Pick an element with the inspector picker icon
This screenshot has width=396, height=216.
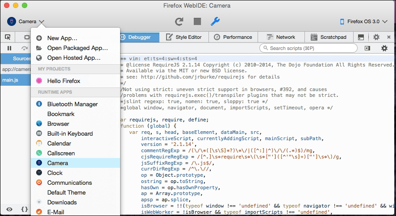point(8,37)
